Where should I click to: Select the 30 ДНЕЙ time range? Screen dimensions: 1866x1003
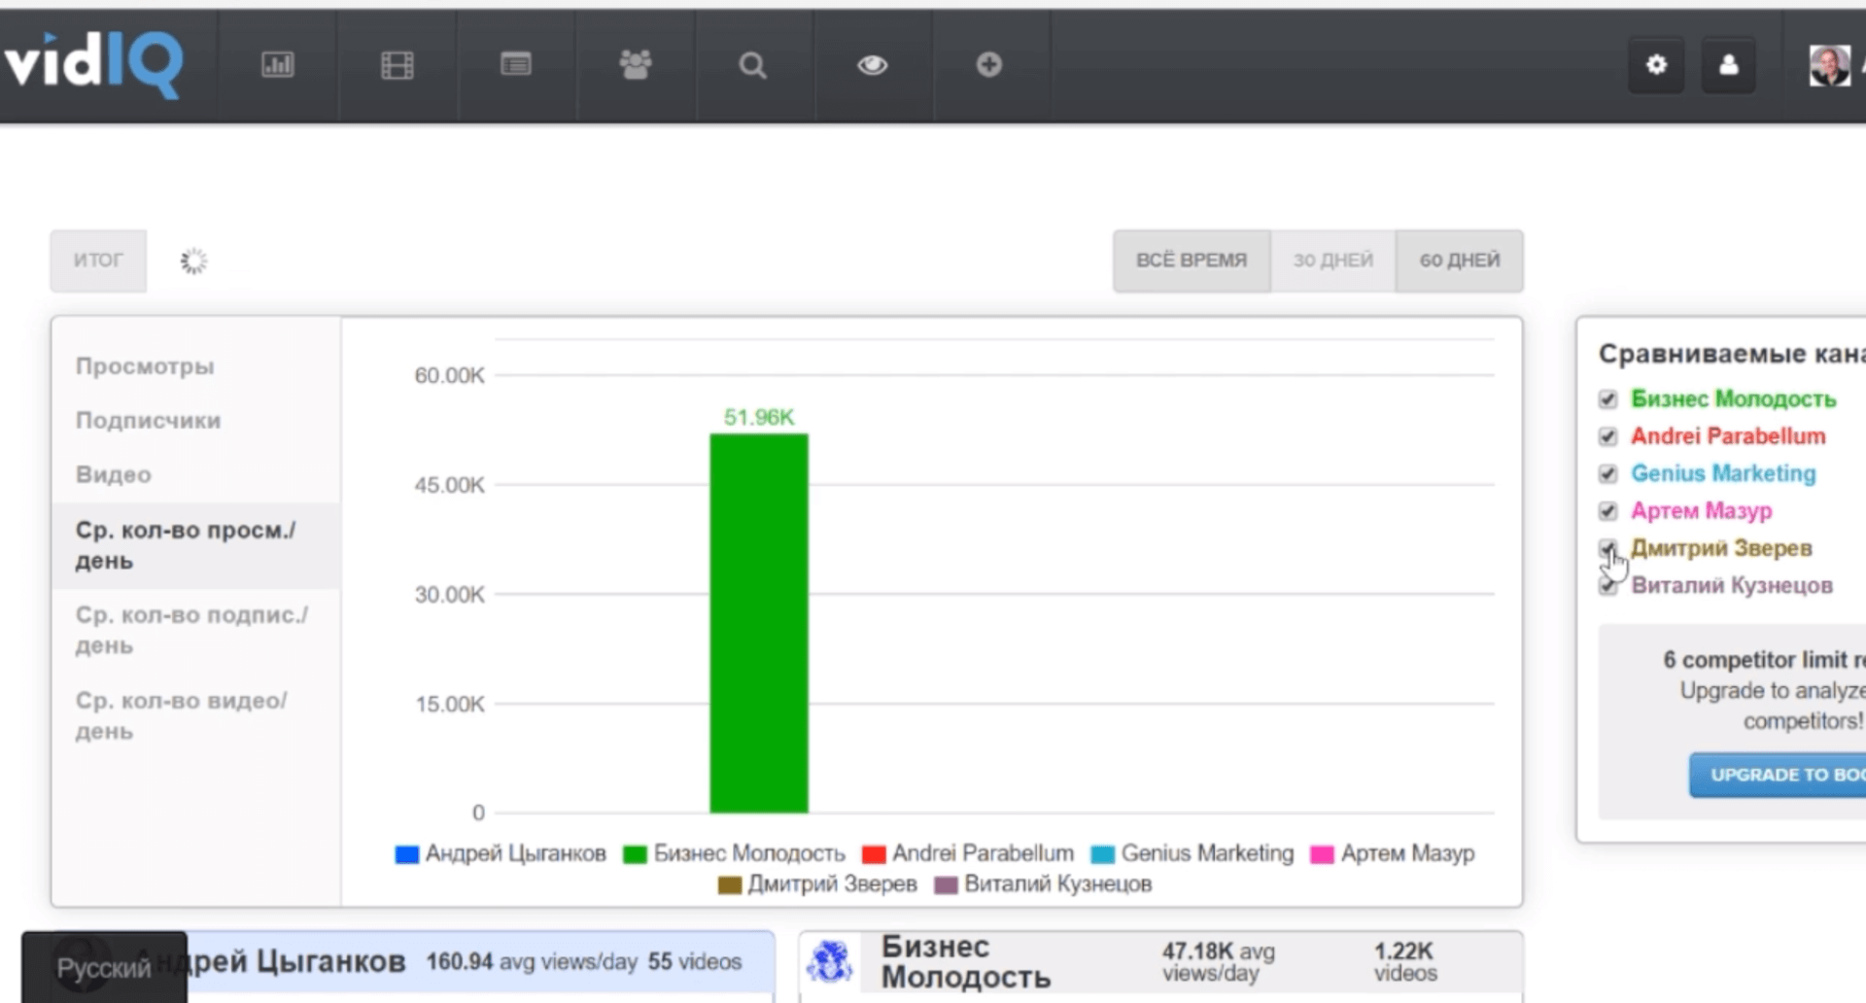1333,260
